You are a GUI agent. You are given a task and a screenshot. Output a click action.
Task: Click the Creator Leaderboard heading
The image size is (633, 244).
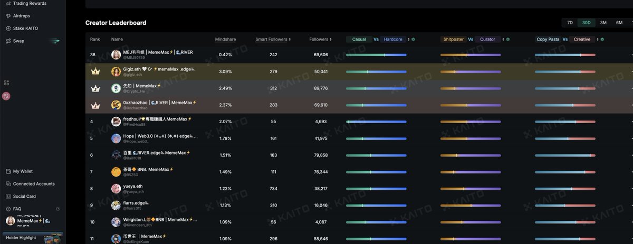click(x=116, y=23)
